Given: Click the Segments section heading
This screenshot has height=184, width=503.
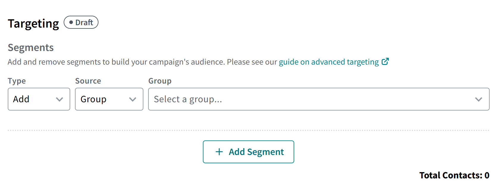Looking at the screenshot, I should (x=31, y=48).
